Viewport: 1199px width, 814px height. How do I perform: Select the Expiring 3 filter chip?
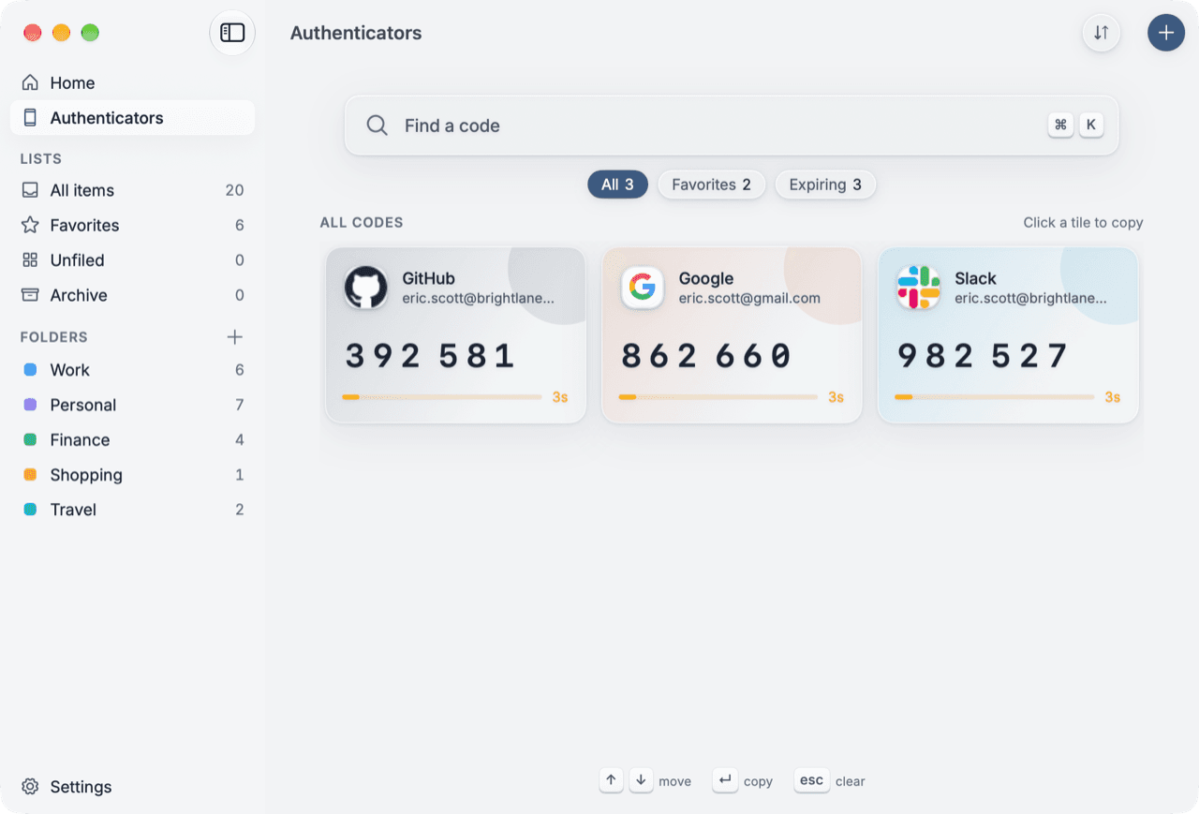825,185
